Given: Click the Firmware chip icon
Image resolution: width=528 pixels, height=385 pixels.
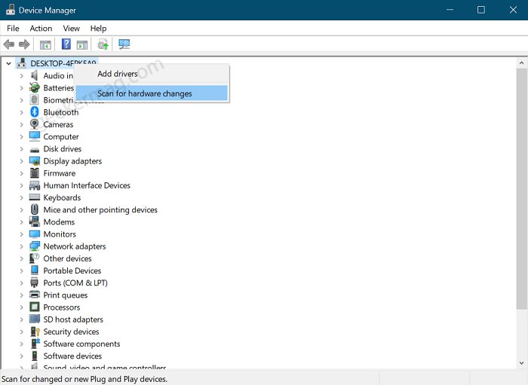Looking at the screenshot, I should [x=35, y=173].
